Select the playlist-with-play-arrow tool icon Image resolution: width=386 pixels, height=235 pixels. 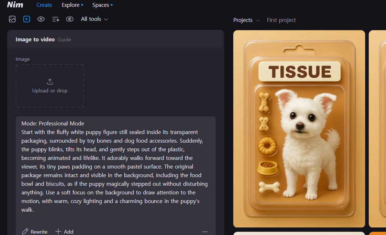pos(56,19)
